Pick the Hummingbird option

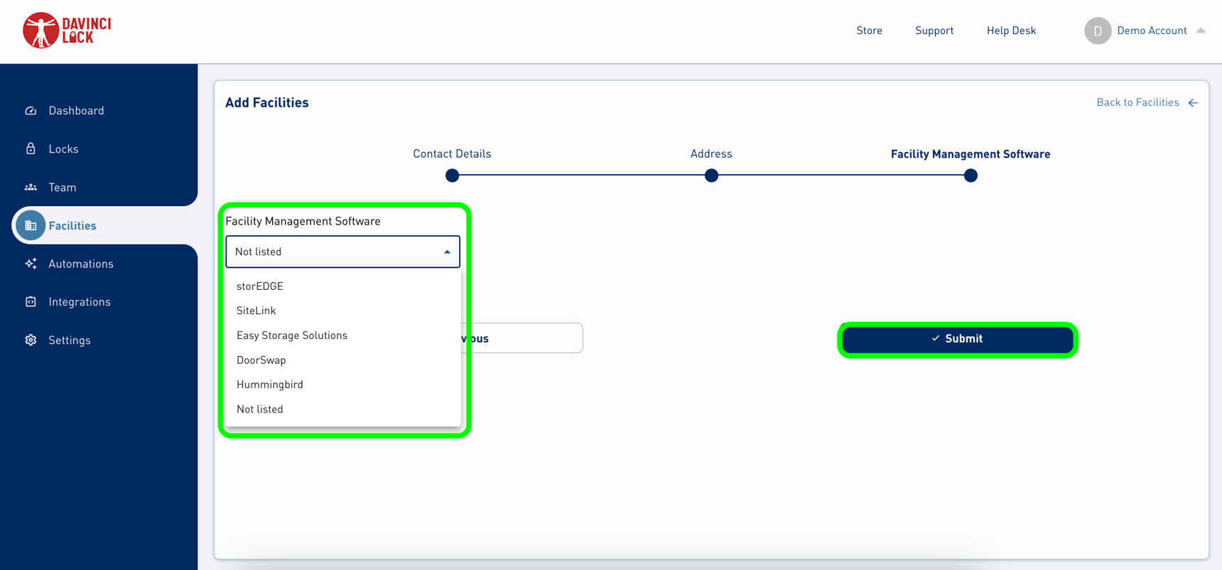(270, 385)
